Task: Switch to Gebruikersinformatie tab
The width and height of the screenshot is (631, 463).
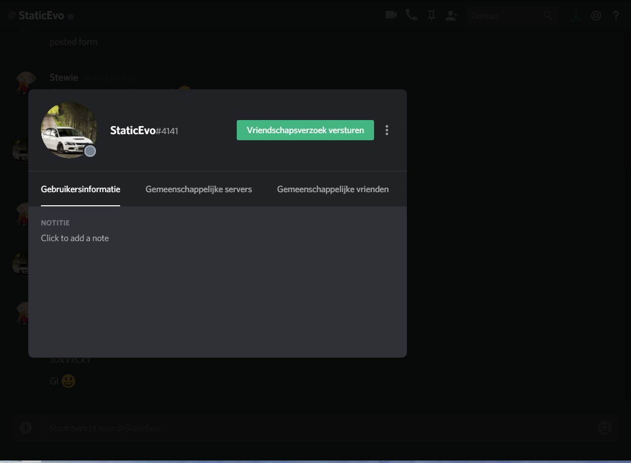Action: coord(81,190)
